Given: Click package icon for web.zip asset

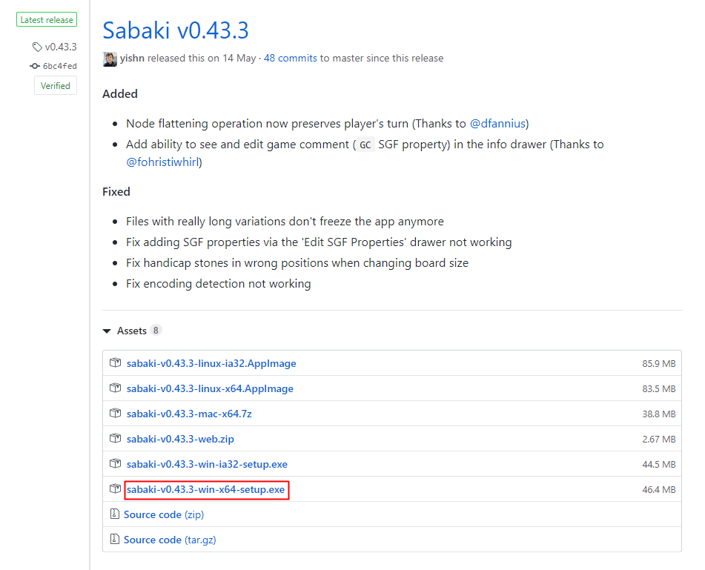Looking at the screenshot, I should coord(115,438).
